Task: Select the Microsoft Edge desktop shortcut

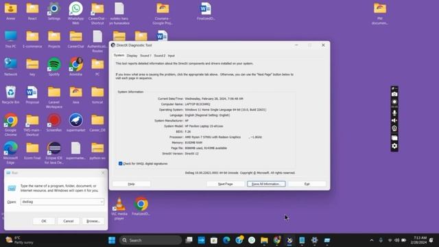Action: pos(11,152)
